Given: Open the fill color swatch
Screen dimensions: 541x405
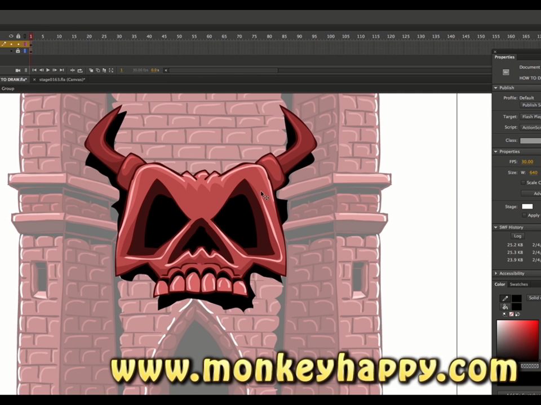Looking at the screenshot, I should 517,307.
